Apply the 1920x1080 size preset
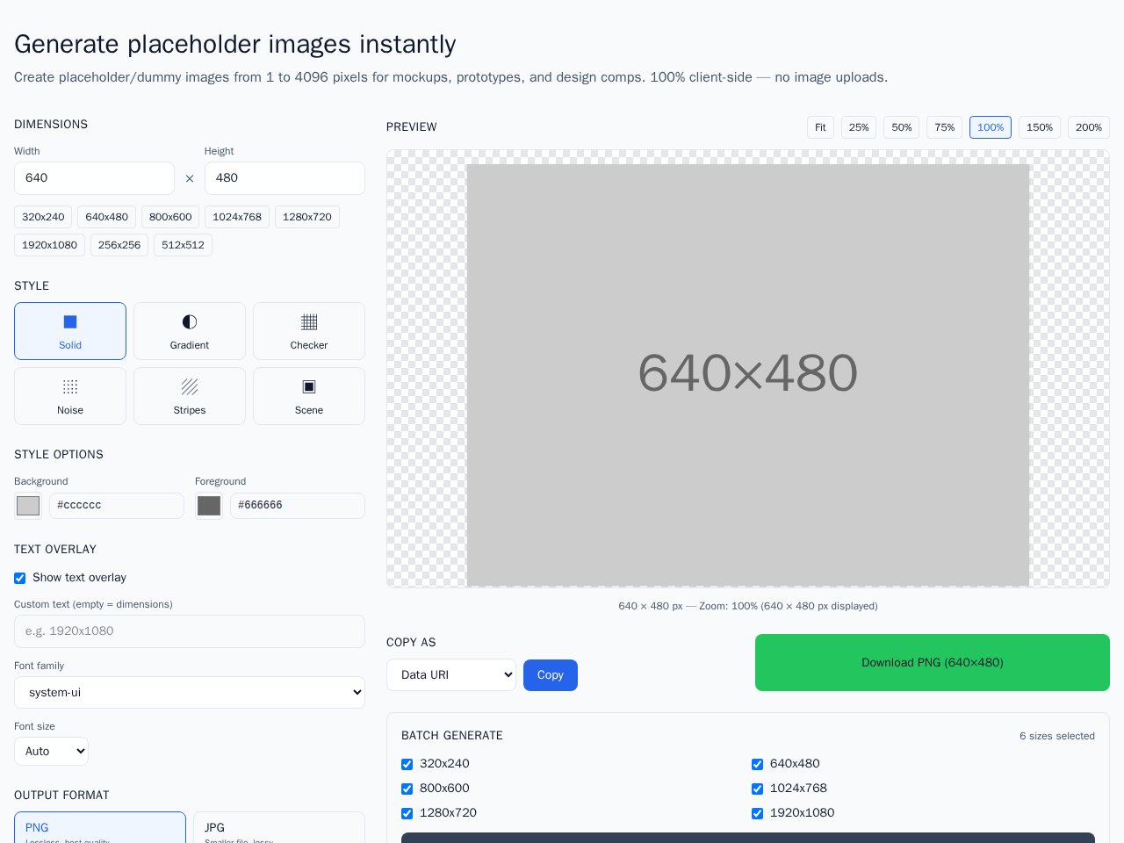Screen dimensions: 1124x843 pyautogui.click(x=49, y=245)
